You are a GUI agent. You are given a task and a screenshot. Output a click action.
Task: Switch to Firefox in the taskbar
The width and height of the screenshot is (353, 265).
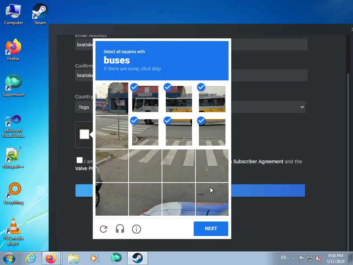click(51, 258)
